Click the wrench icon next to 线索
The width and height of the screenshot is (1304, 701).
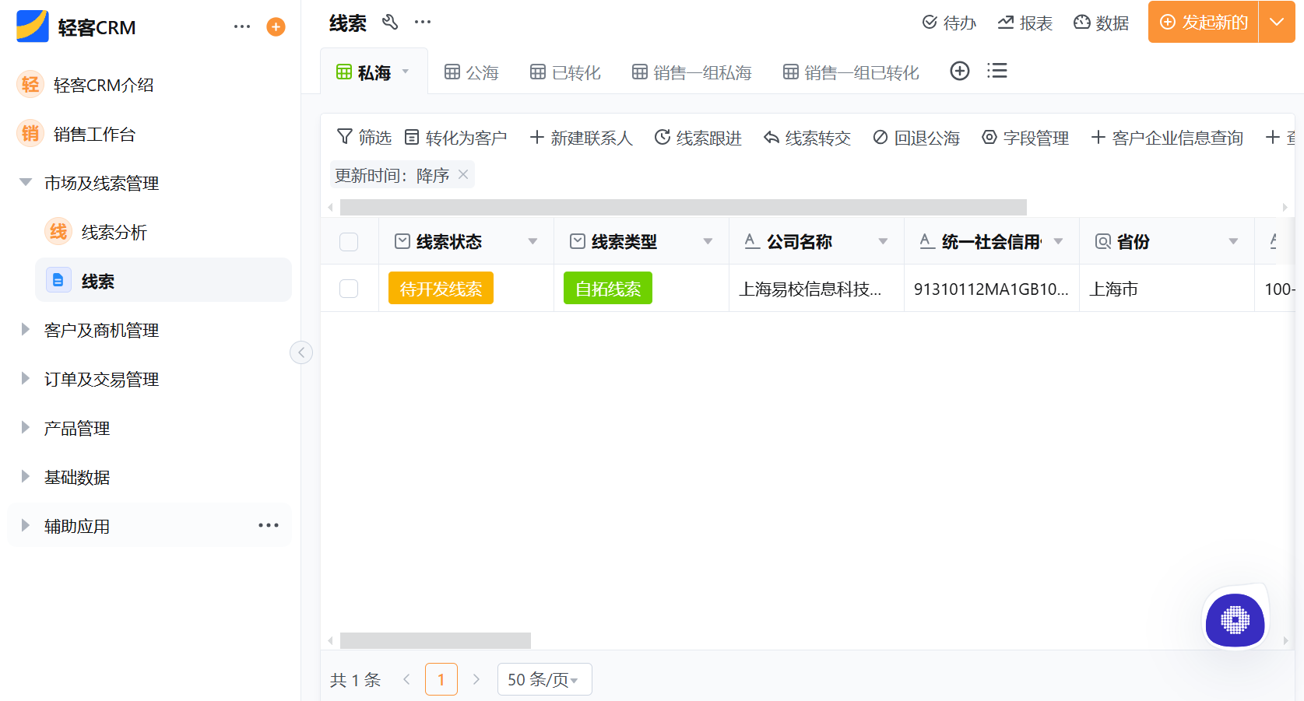coord(390,23)
